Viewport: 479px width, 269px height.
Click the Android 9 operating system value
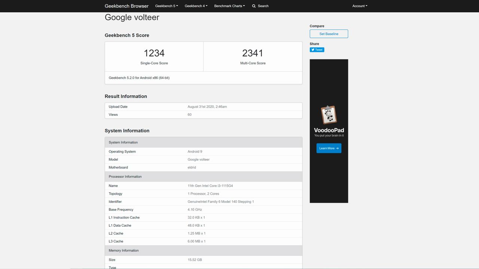click(195, 152)
